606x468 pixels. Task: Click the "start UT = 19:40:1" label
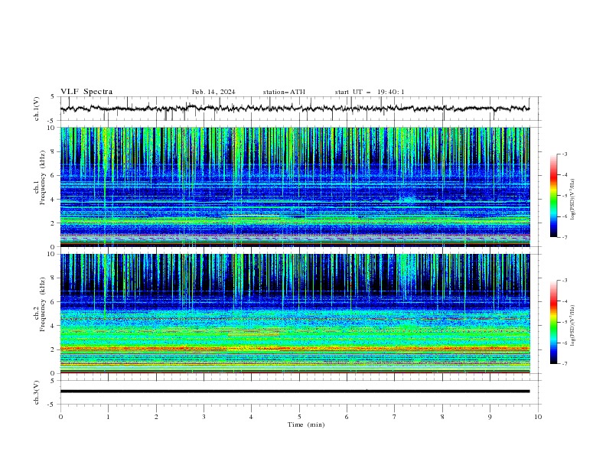[x=370, y=92]
